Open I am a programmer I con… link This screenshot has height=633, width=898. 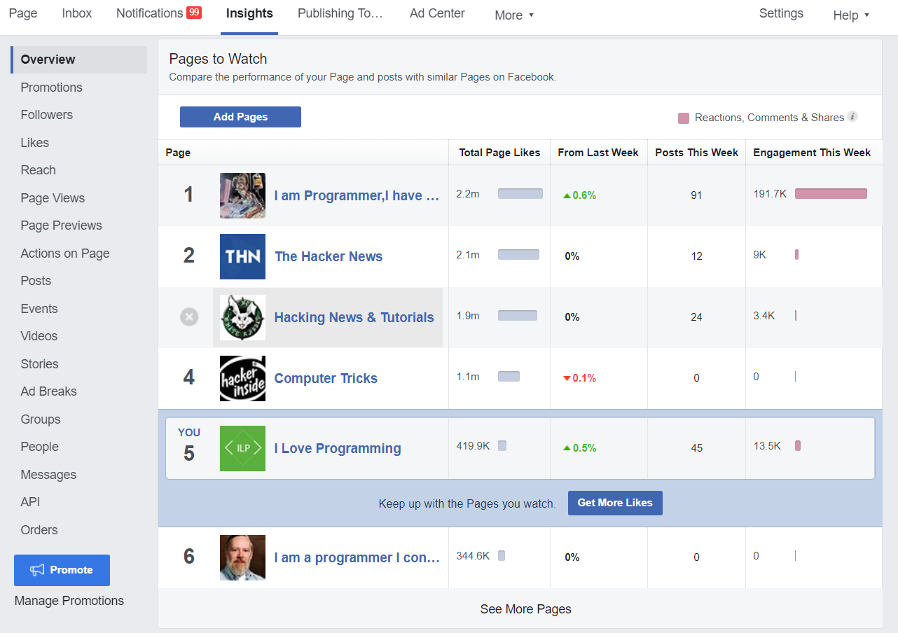pos(357,557)
